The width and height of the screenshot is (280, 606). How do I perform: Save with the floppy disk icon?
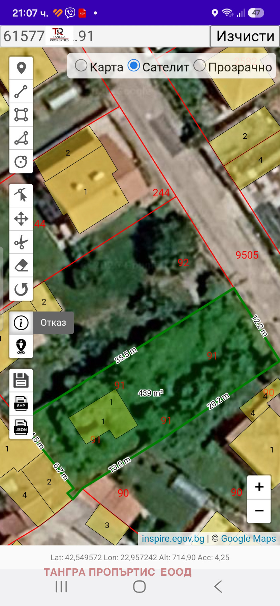pos(21,380)
